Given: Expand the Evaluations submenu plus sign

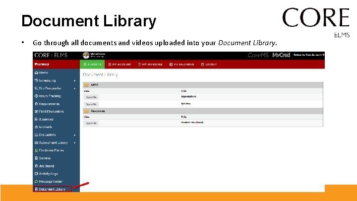Looking at the screenshot, I should pyautogui.click(x=74, y=135).
